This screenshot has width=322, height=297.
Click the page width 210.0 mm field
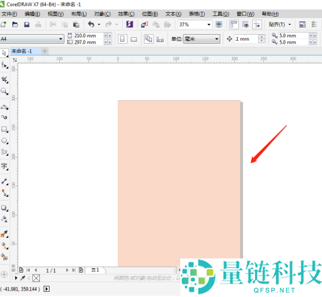(x=88, y=35)
